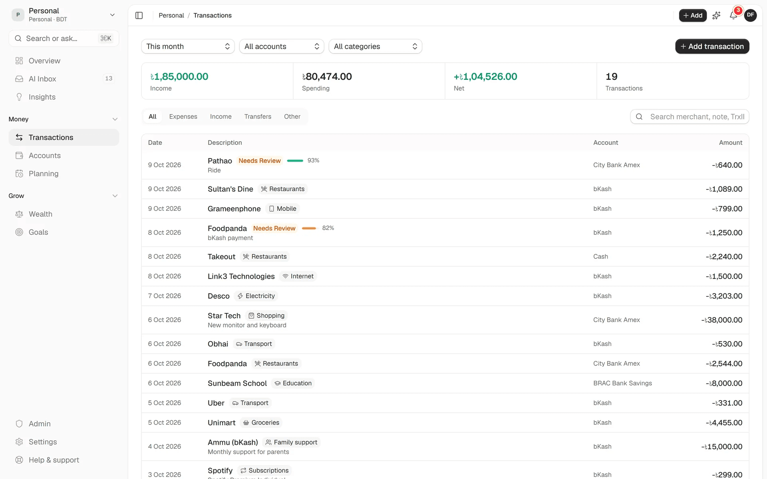Open the This month period dropdown
This screenshot has height=479, width=767.
pyautogui.click(x=188, y=46)
